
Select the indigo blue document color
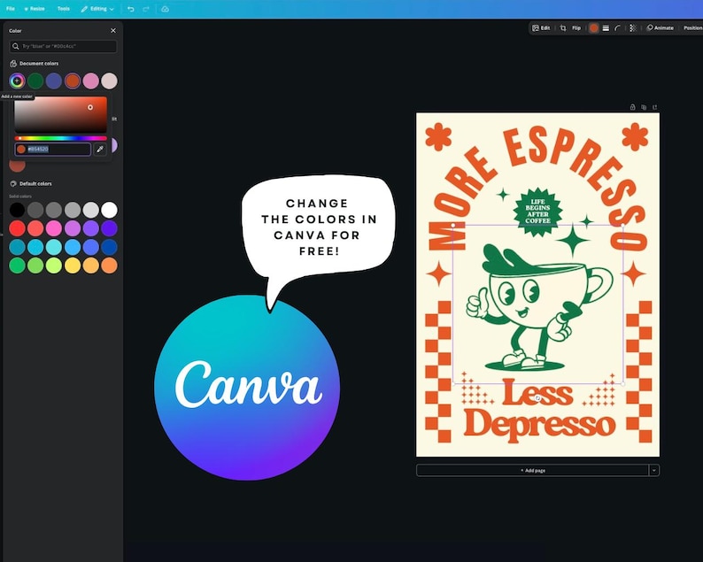tap(54, 81)
